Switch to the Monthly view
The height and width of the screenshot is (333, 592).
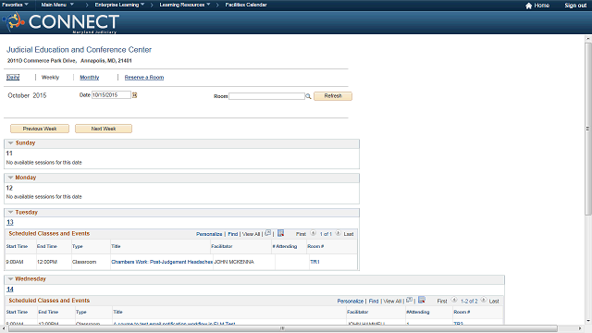pyautogui.click(x=90, y=78)
